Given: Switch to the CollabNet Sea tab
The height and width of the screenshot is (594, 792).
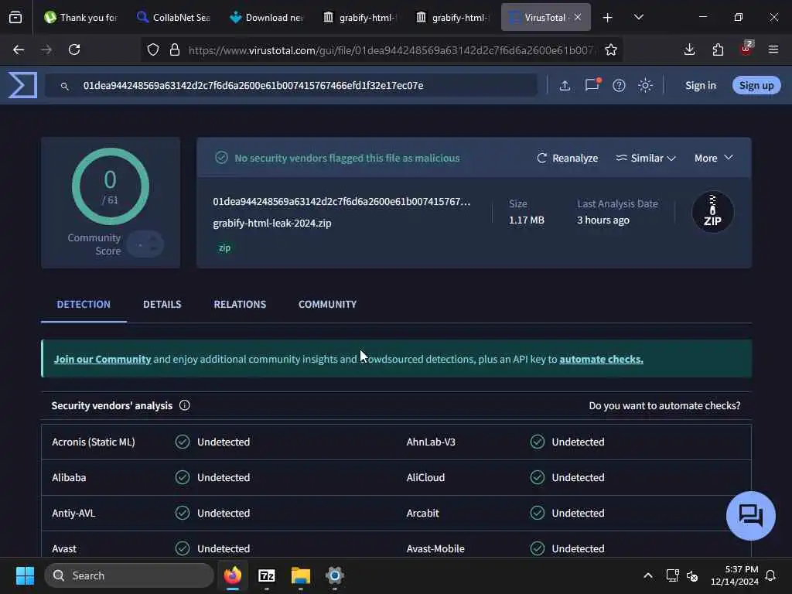Looking at the screenshot, I should coord(173,17).
